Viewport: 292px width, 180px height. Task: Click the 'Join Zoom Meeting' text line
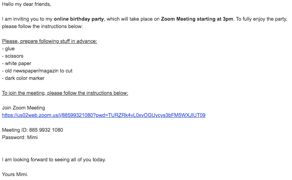pos(23,108)
